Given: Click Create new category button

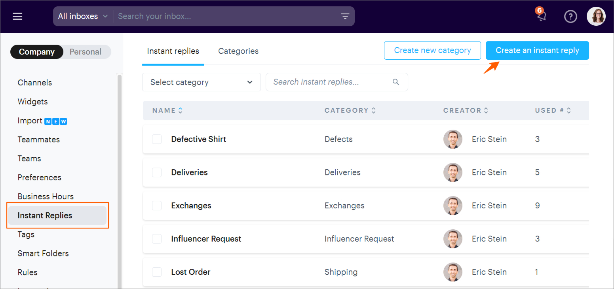Looking at the screenshot, I should pos(432,51).
